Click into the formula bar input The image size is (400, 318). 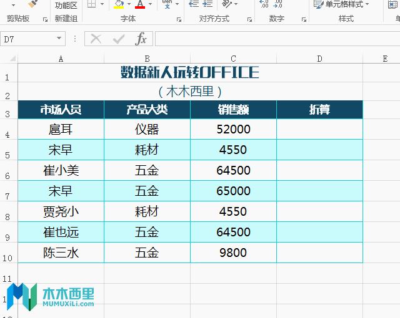point(277,39)
